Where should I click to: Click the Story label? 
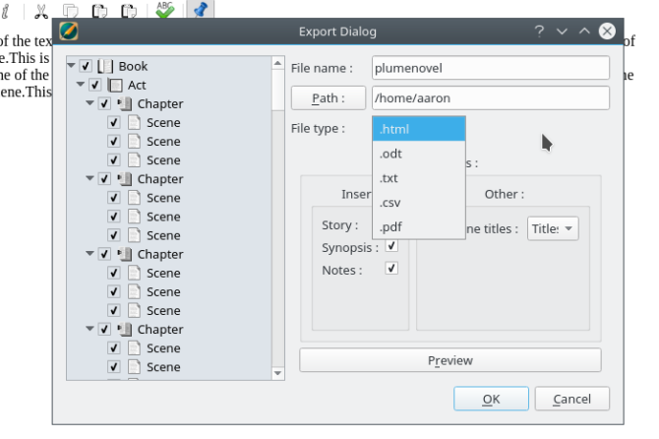(x=339, y=225)
